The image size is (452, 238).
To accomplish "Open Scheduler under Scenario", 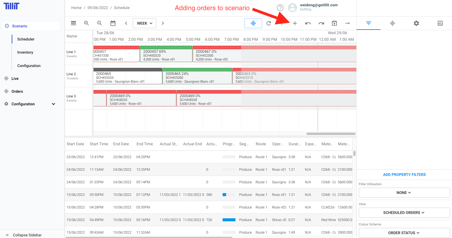I will click(x=26, y=39).
